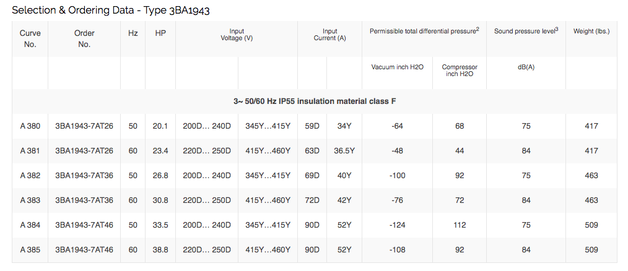Screen dimensions: 628x271
Task: Click the 38.8 HP cell
Action: click(160, 249)
